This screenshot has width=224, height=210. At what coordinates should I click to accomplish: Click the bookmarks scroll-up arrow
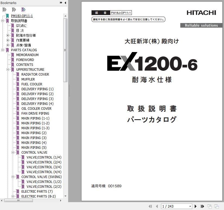point(65,16)
